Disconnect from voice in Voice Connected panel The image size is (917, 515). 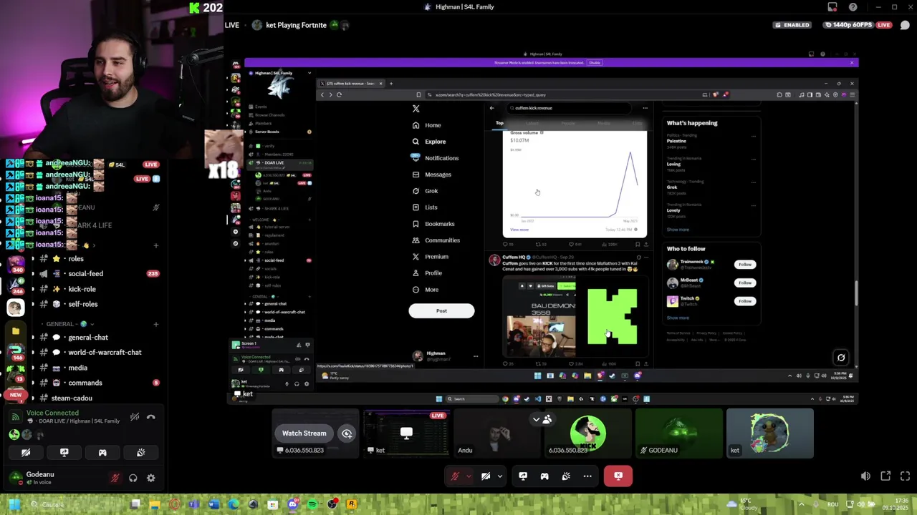151,417
